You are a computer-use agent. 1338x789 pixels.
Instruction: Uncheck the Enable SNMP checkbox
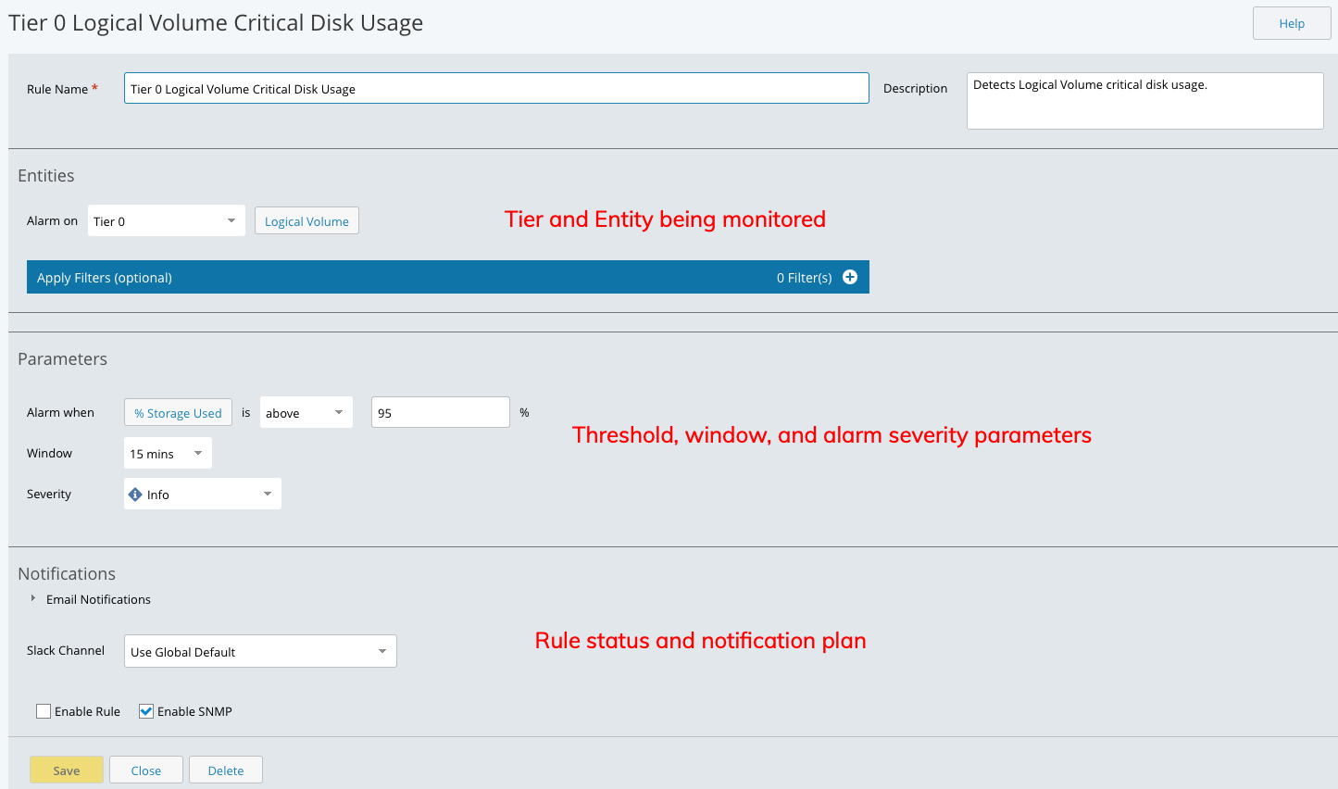[x=146, y=711]
